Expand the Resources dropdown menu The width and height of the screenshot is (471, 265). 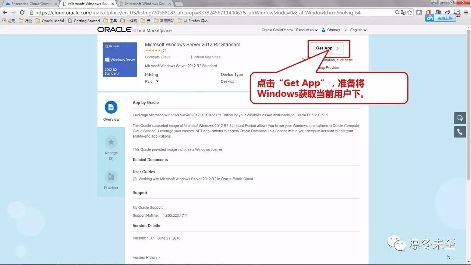(x=307, y=30)
